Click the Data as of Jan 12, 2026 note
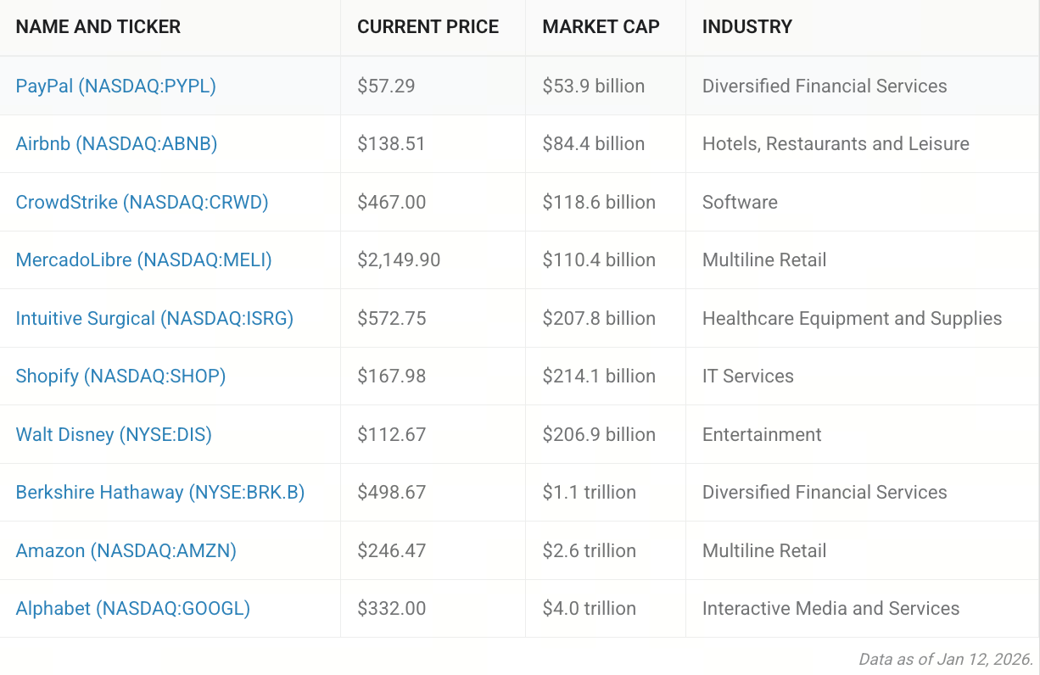The width and height of the screenshot is (1040, 675). tap(945, 659)
